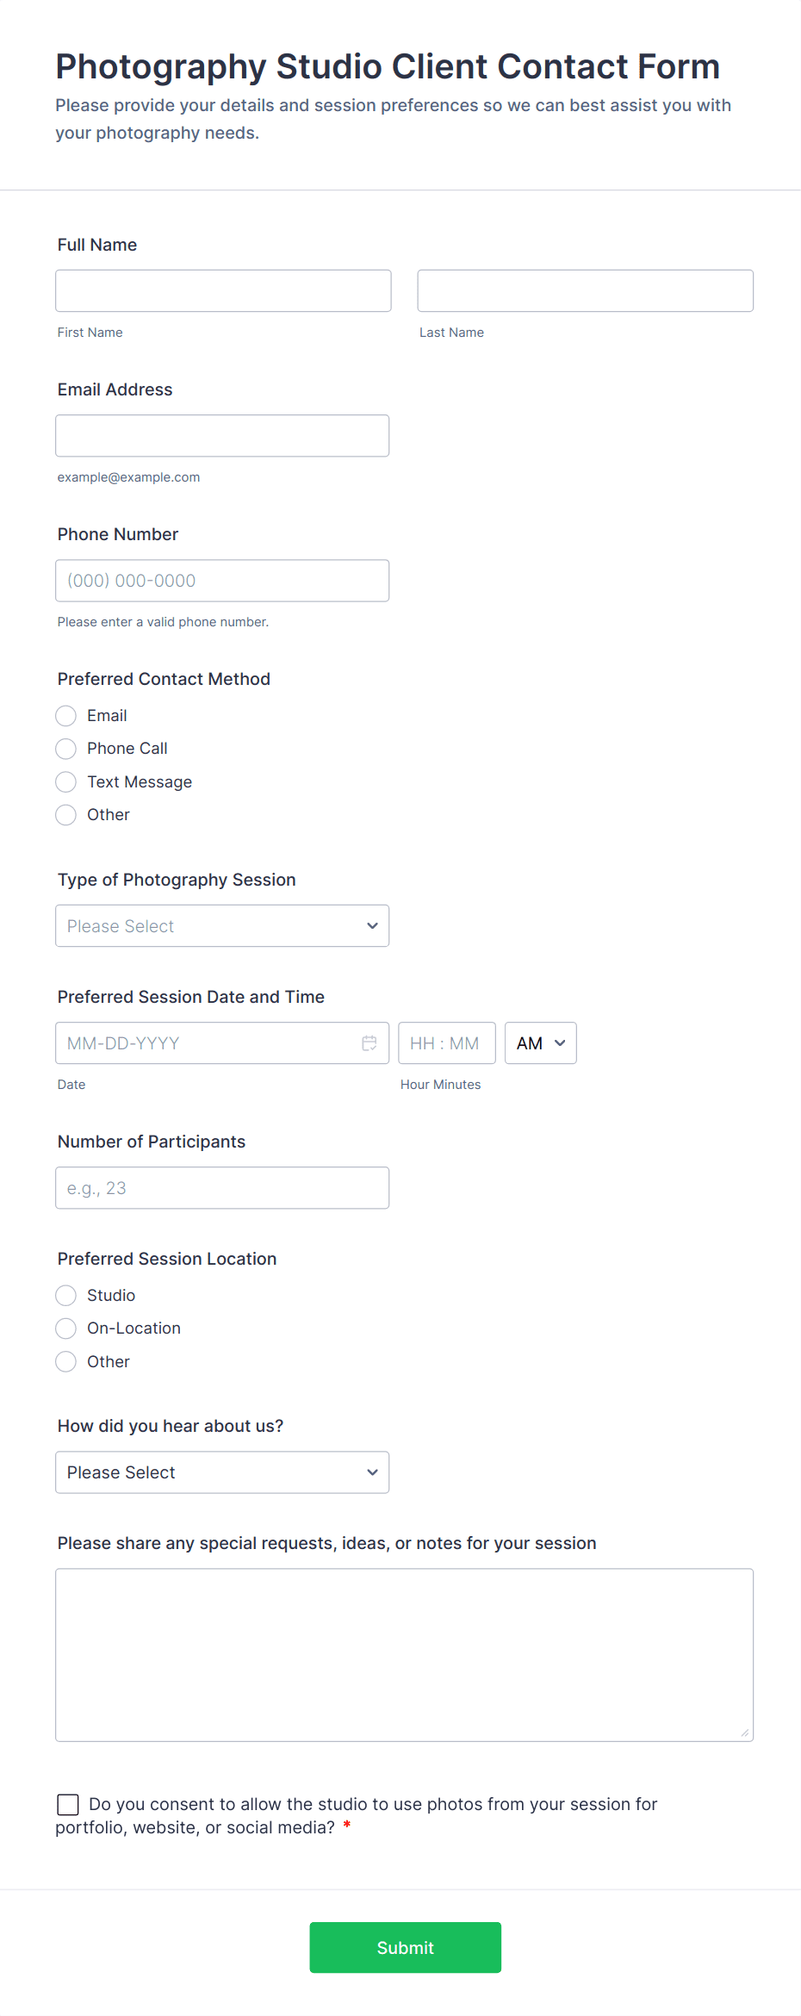Click the Submit button
The height and width of the screenshot is (2016, 801).
coord(405,1947)
